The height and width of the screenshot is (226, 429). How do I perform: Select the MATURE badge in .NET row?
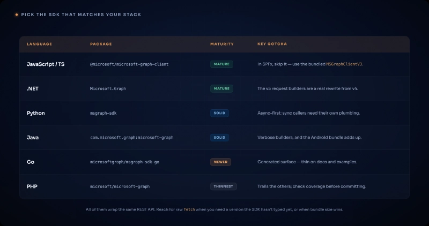click(221, 88)
